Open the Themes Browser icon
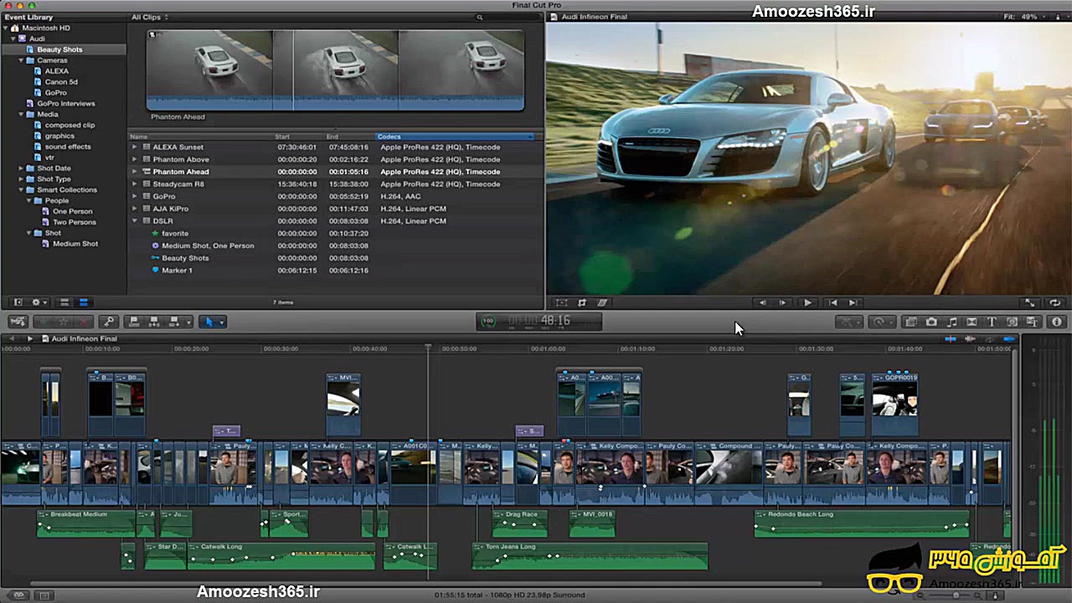Image resolution: width=1072 pixels, height=603 pixels. [1032, 322]
